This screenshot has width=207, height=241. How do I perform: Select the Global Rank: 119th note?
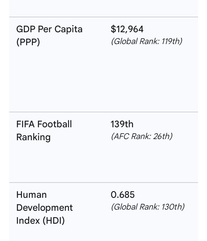(x=147, y=41)
